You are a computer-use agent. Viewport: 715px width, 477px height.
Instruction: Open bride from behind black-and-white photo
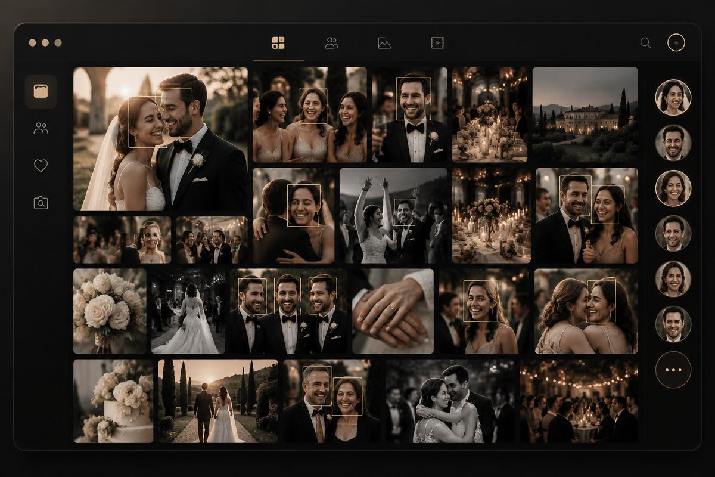188,311
